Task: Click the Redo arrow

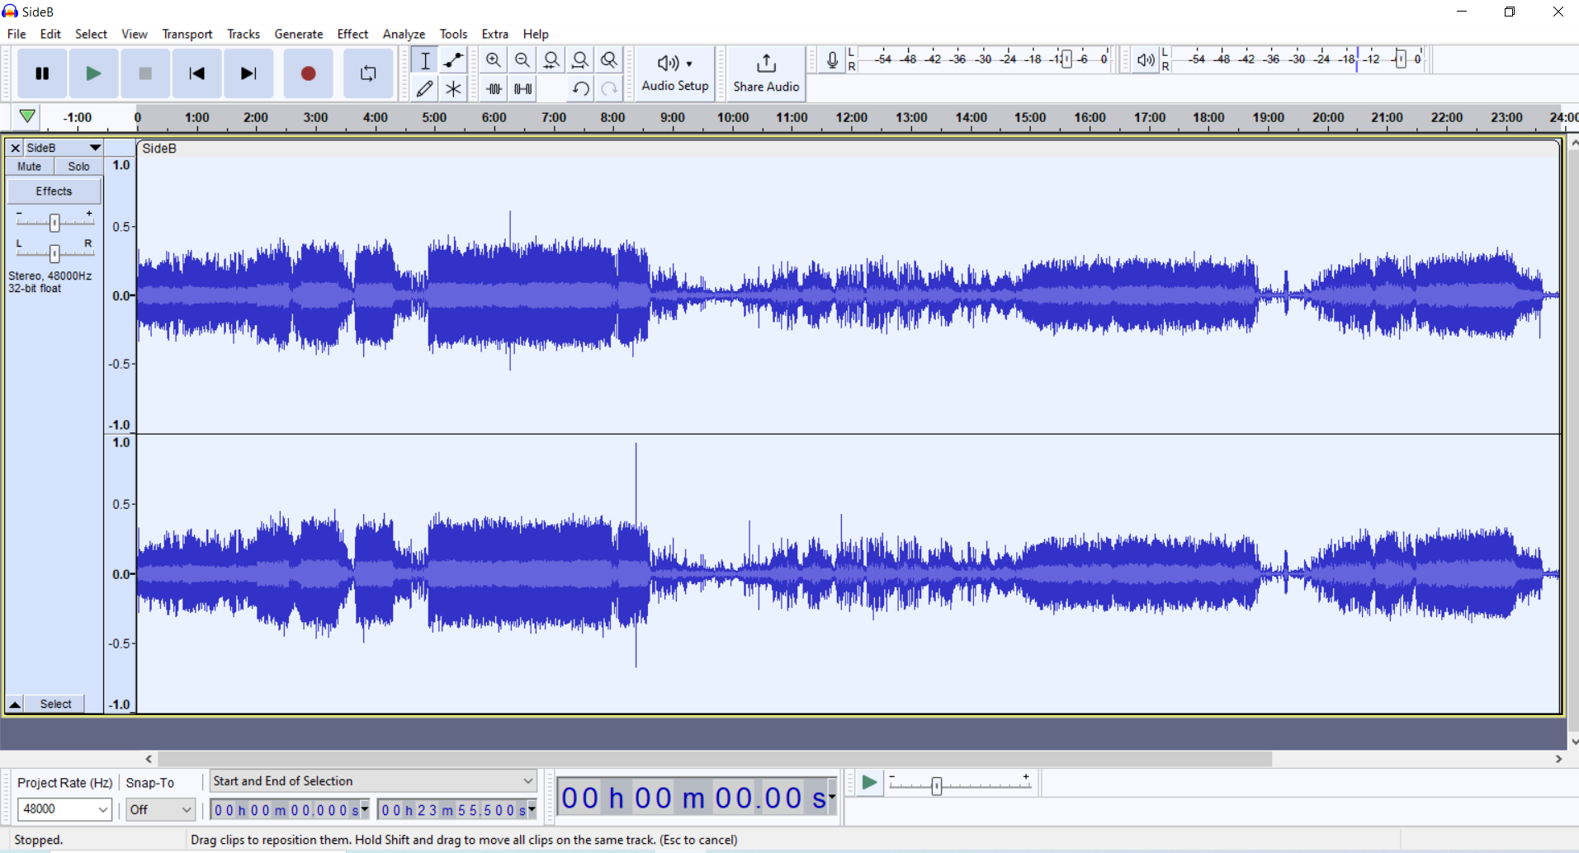Action: point(609,88)
